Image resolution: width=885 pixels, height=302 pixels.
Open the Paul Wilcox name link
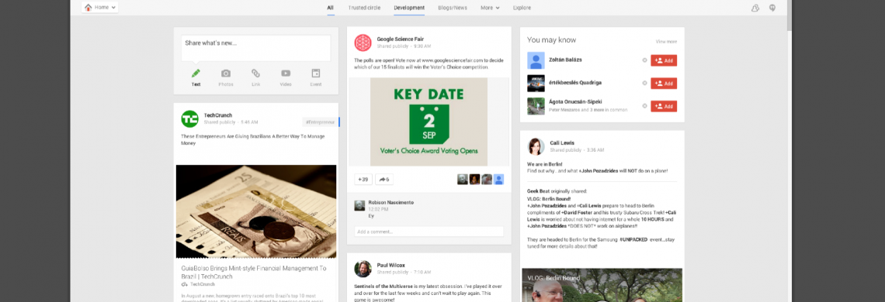390,265
